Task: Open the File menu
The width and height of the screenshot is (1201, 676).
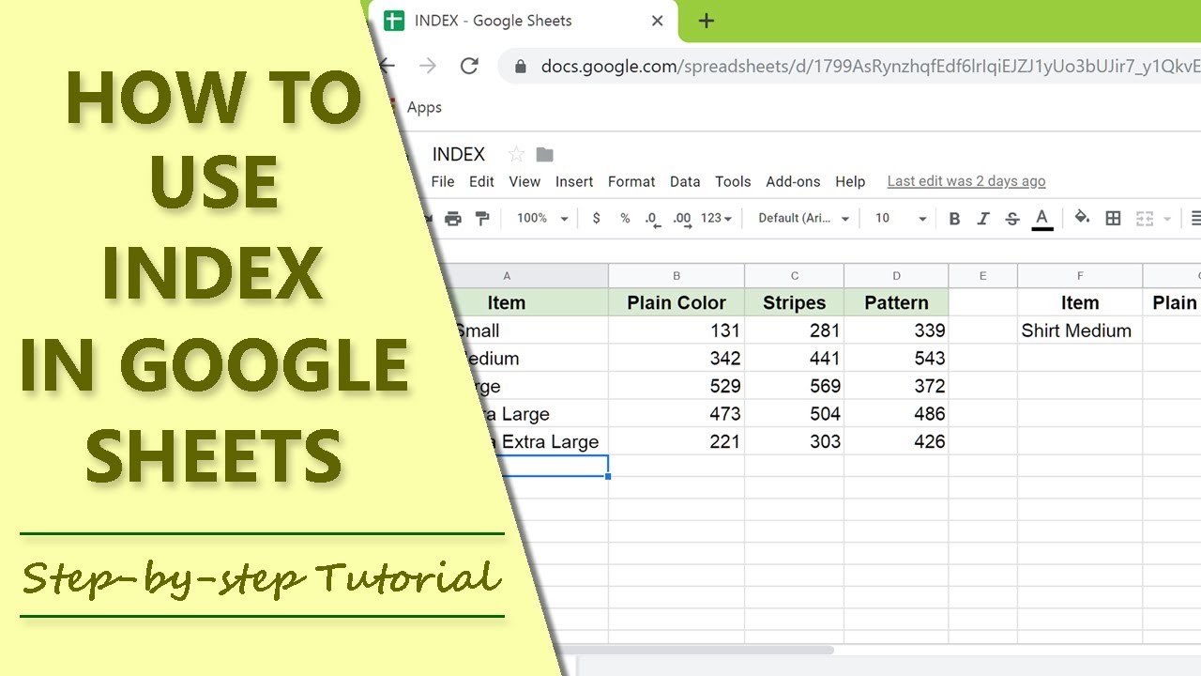Action: tap(443, 181)
